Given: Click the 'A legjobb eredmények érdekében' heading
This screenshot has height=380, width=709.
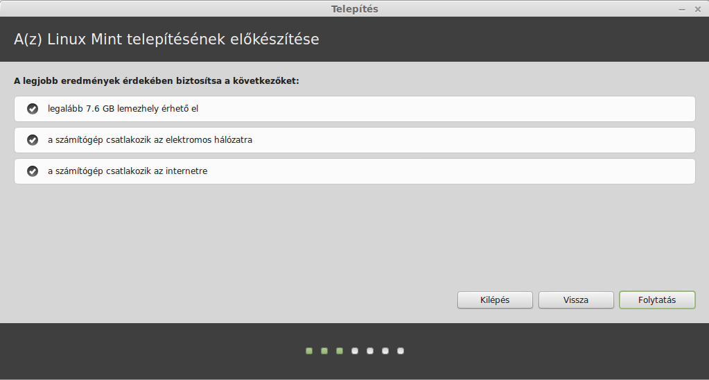Looking at the screenshot, I should coord(157,81).
